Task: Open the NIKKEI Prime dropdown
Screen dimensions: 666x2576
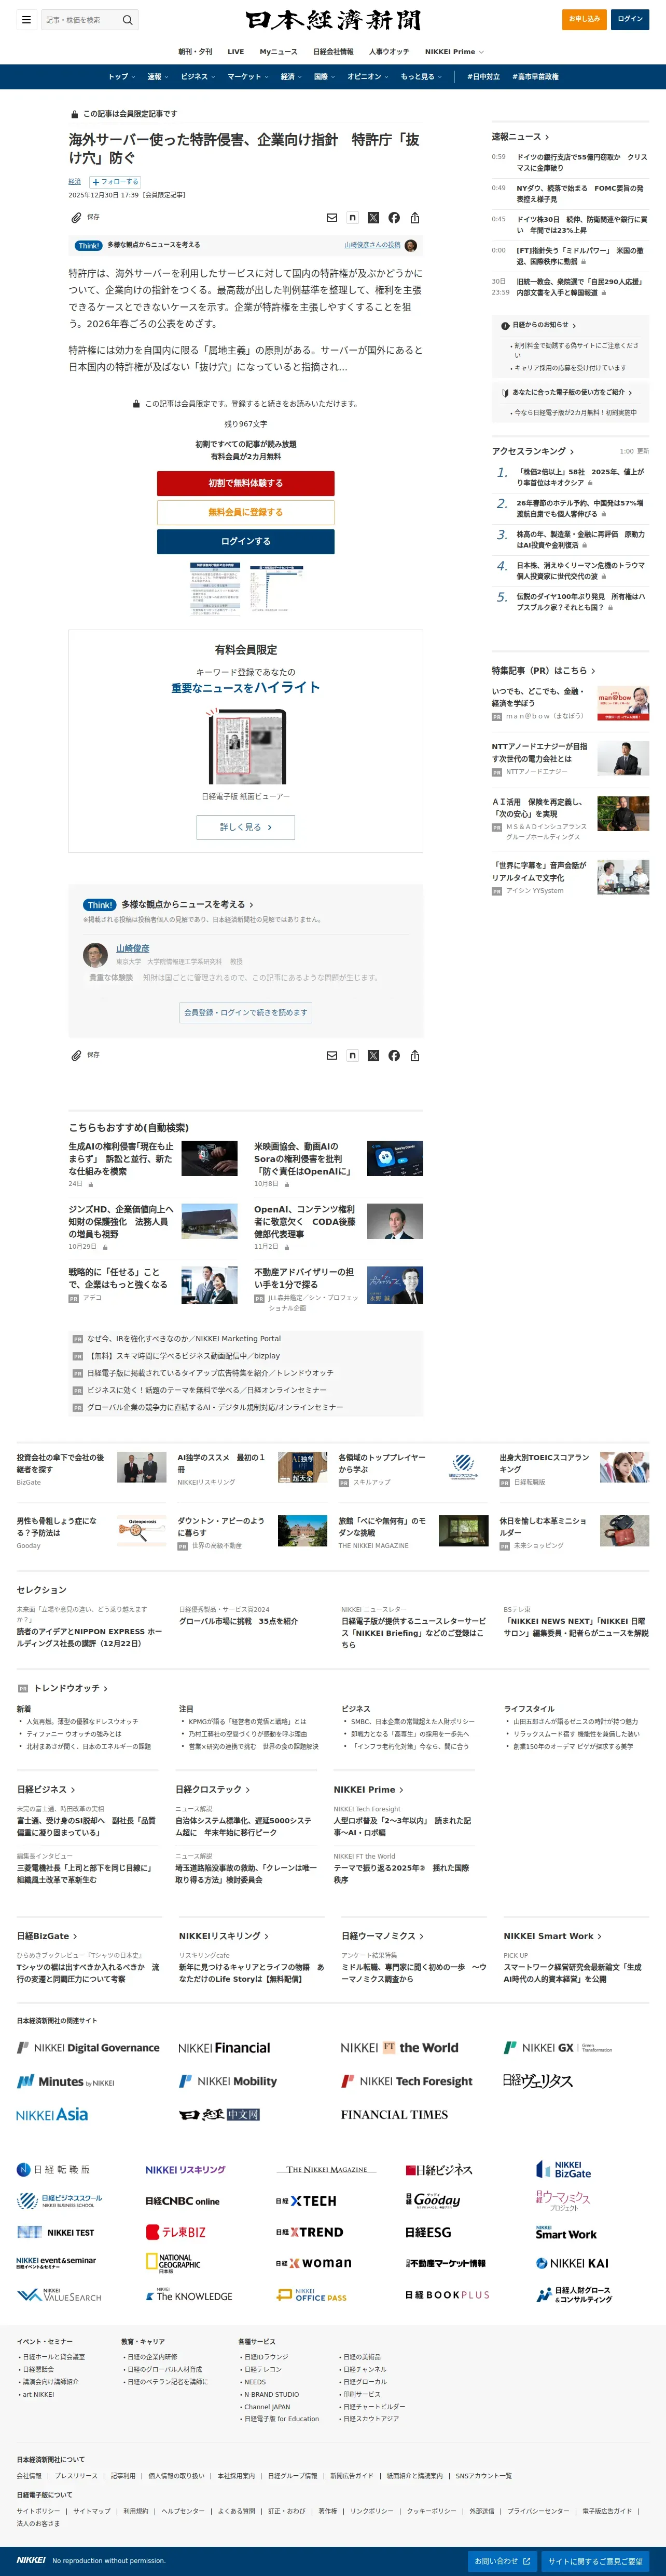Action: (454, 52)
